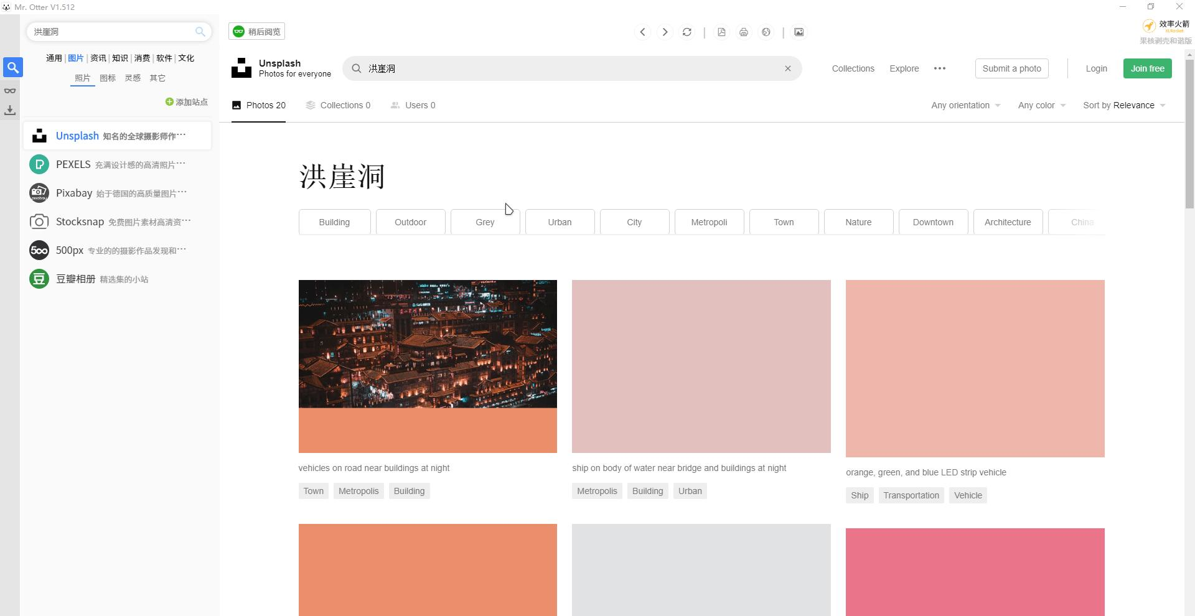The width and height of the screenshot is (1195, 616).
Task: Clear the Unsplash search with X icon
Action: 788,68
